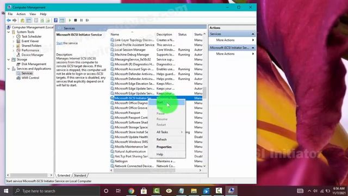Open Microsoft Store from the taskbar

click(144, 191)
